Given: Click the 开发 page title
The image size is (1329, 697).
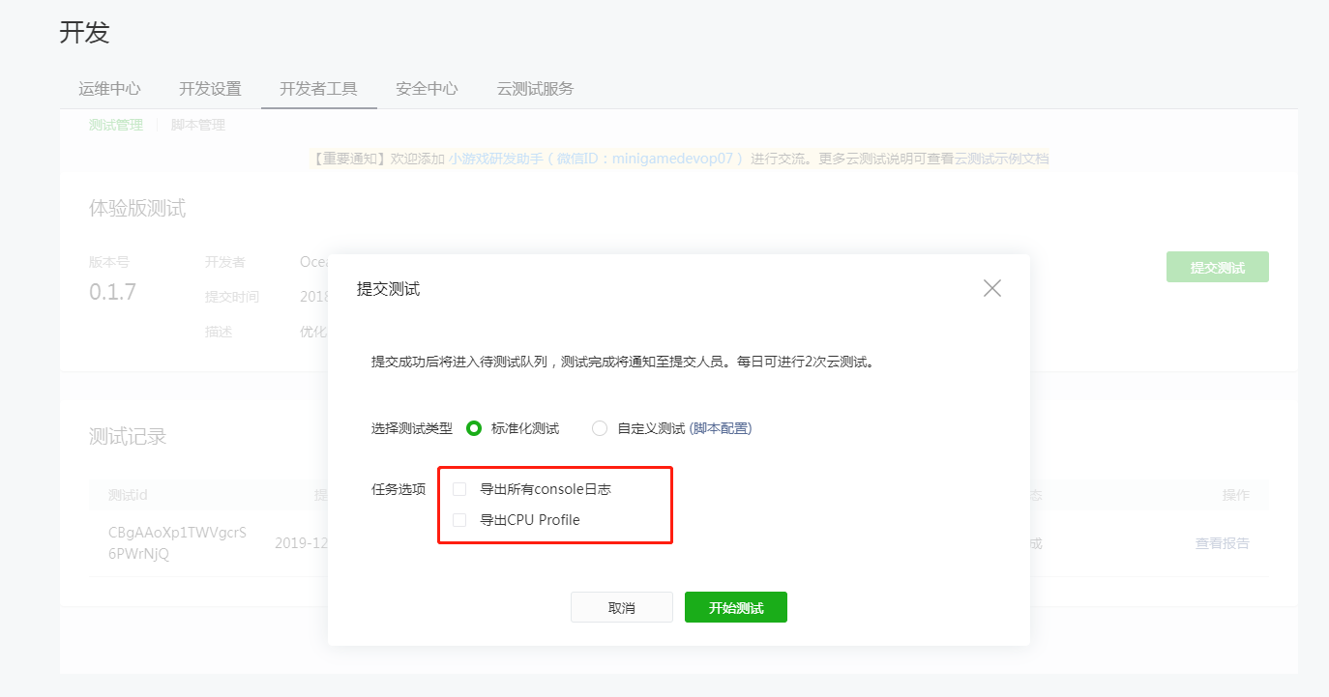Looking at the screenshot, I should (85, 32).
